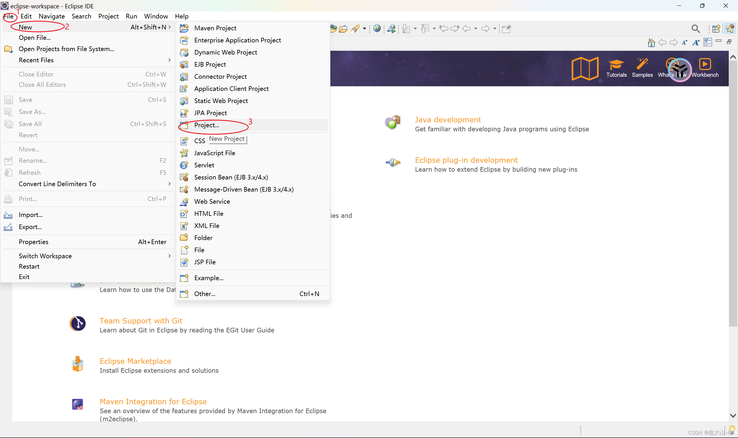Open the Eclipse Marketplace link
This screenshot has width=738, height=438.
[x=135, y=361]
